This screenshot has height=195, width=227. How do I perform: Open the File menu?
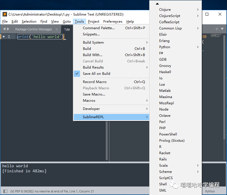pyautogui.click(x=5, y=22)
